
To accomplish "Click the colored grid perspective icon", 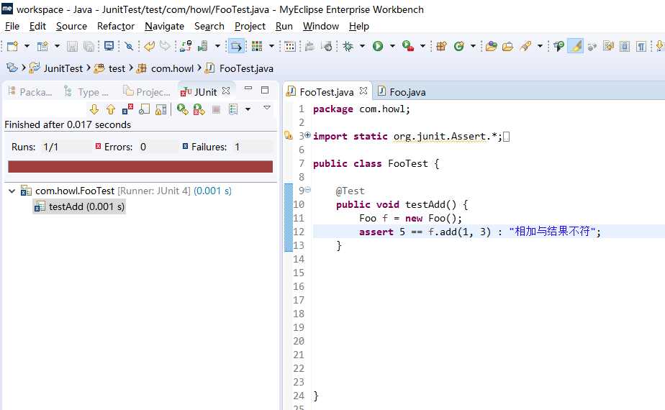I will [x=257, y=46].
